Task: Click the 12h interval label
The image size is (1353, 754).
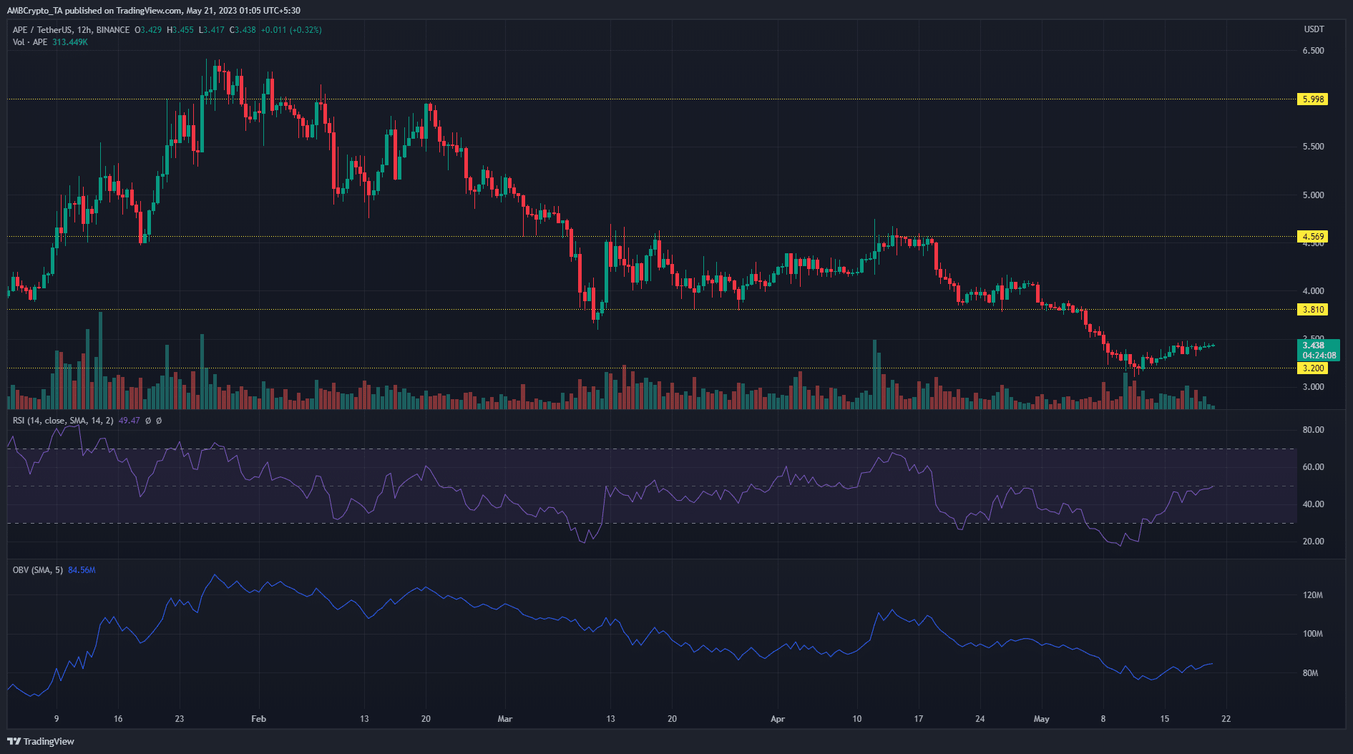Action: 84,30
